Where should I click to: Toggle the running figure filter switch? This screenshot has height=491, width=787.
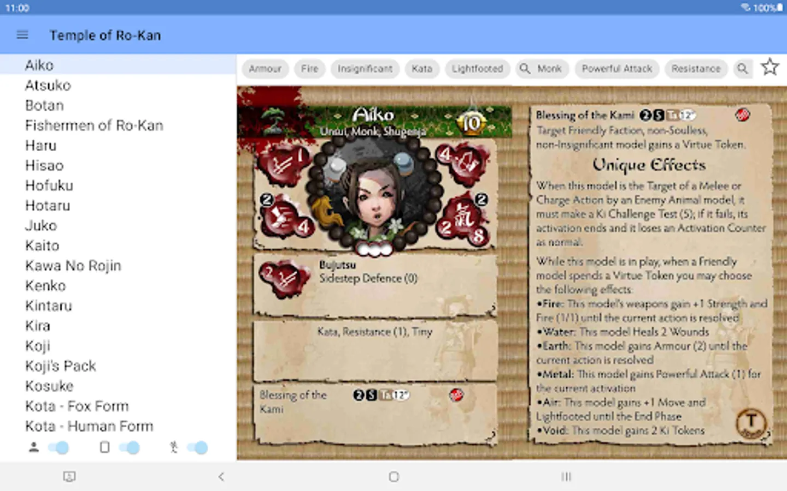[x=197, y=447]
